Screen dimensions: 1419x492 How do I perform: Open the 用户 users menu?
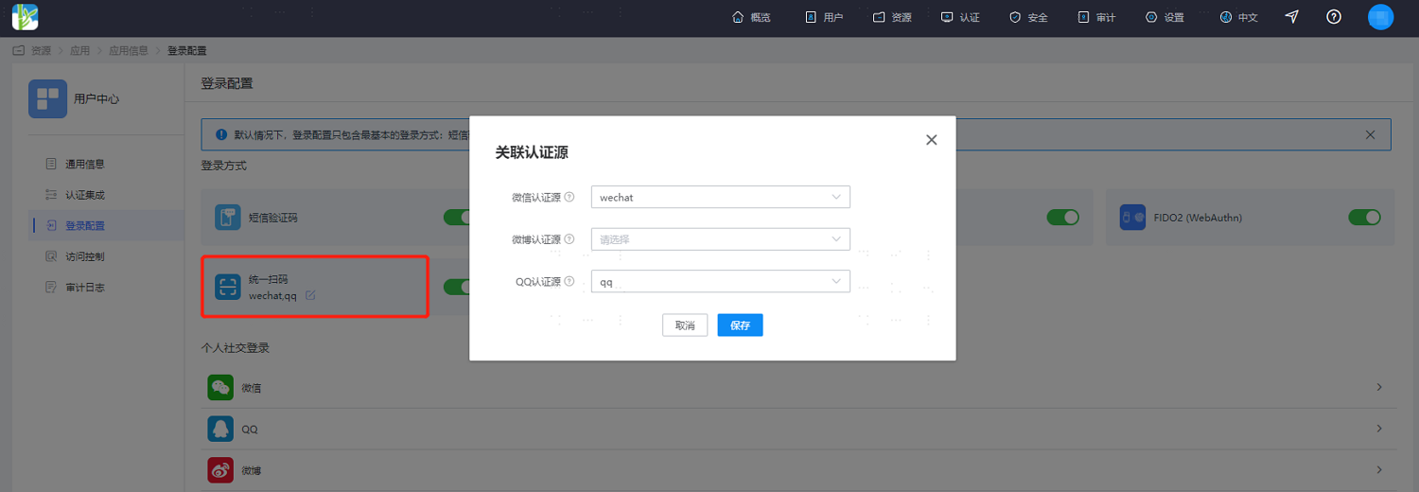click(x=823, y=17)
